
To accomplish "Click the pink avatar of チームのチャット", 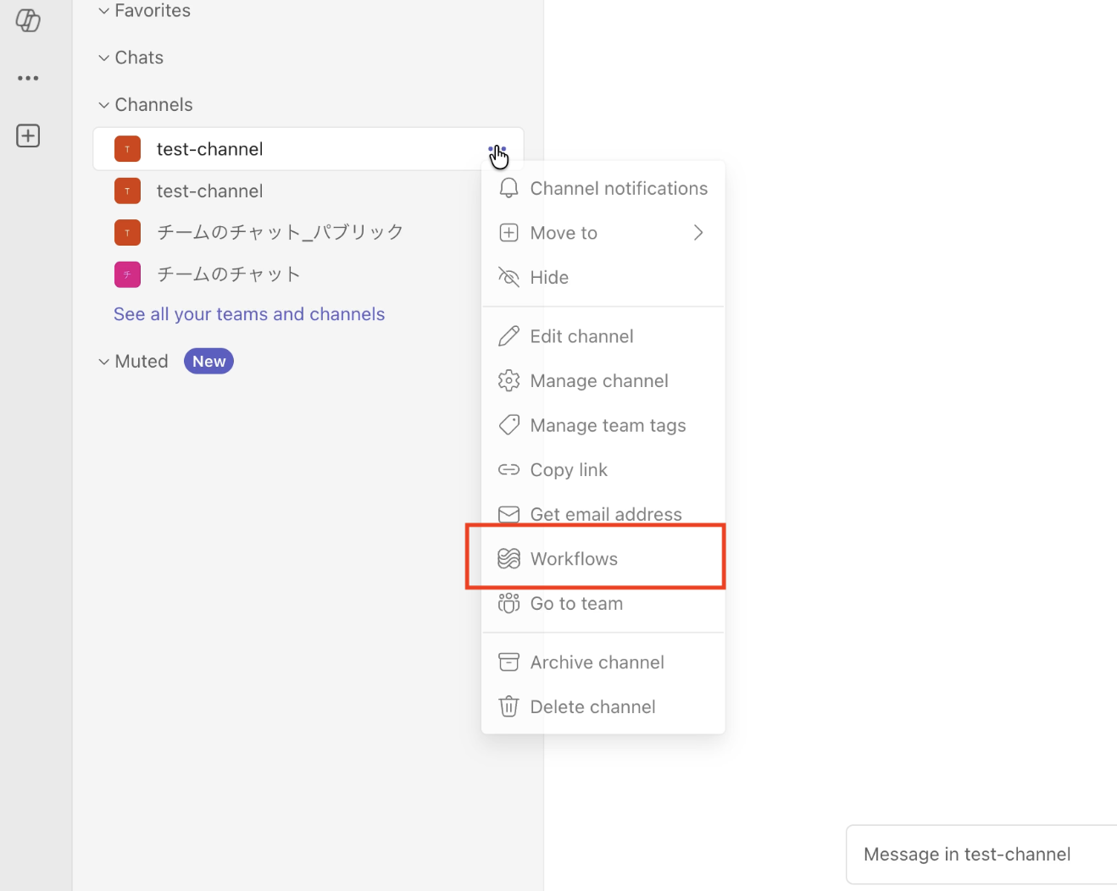I will click(127, 274).
